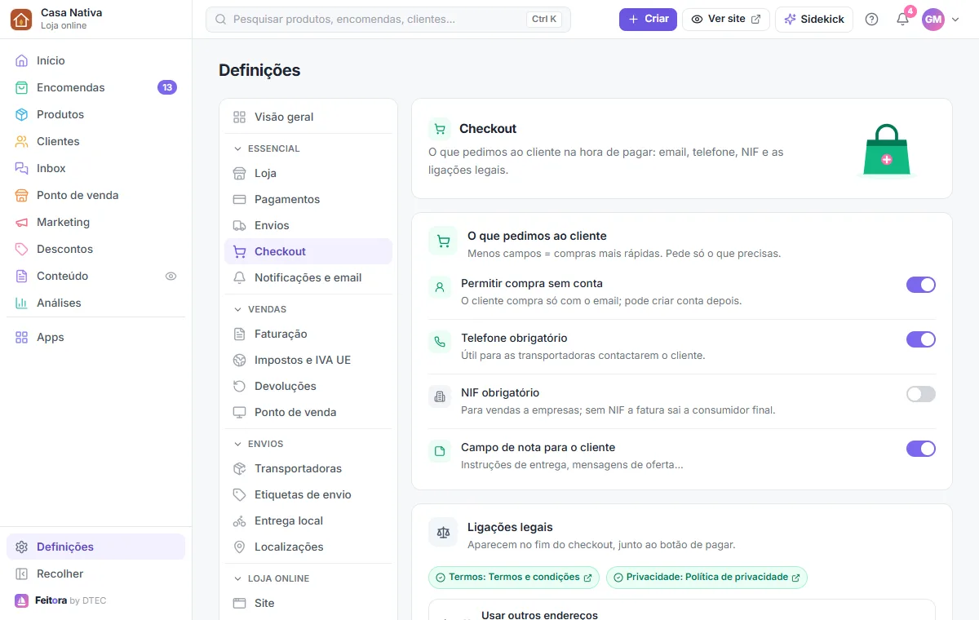
Task: Collapse the ENVIOS section header
Action: coord(259,444)
